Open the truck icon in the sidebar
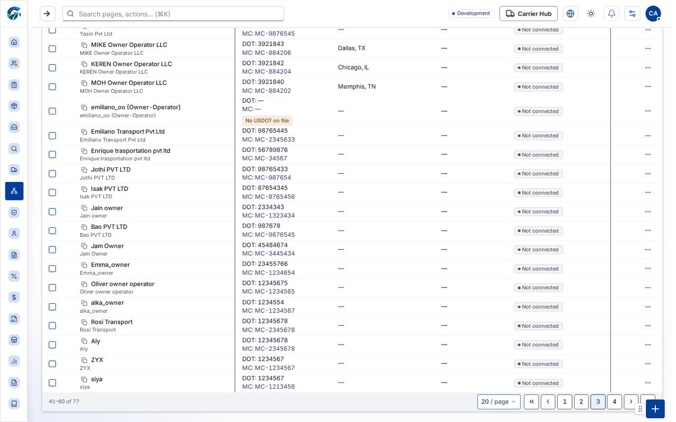This screenshot has height=422, width=676. click(14, 170)
